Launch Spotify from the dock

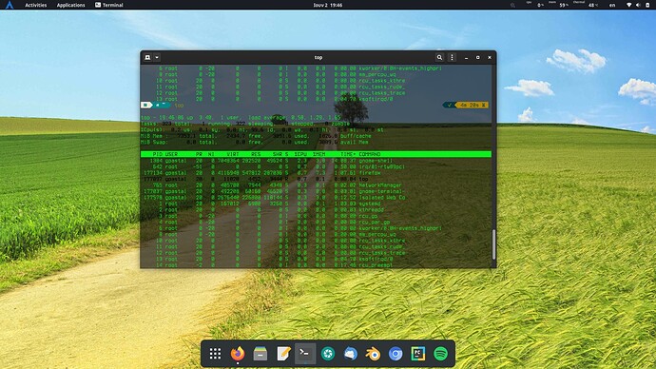[440, 354]
